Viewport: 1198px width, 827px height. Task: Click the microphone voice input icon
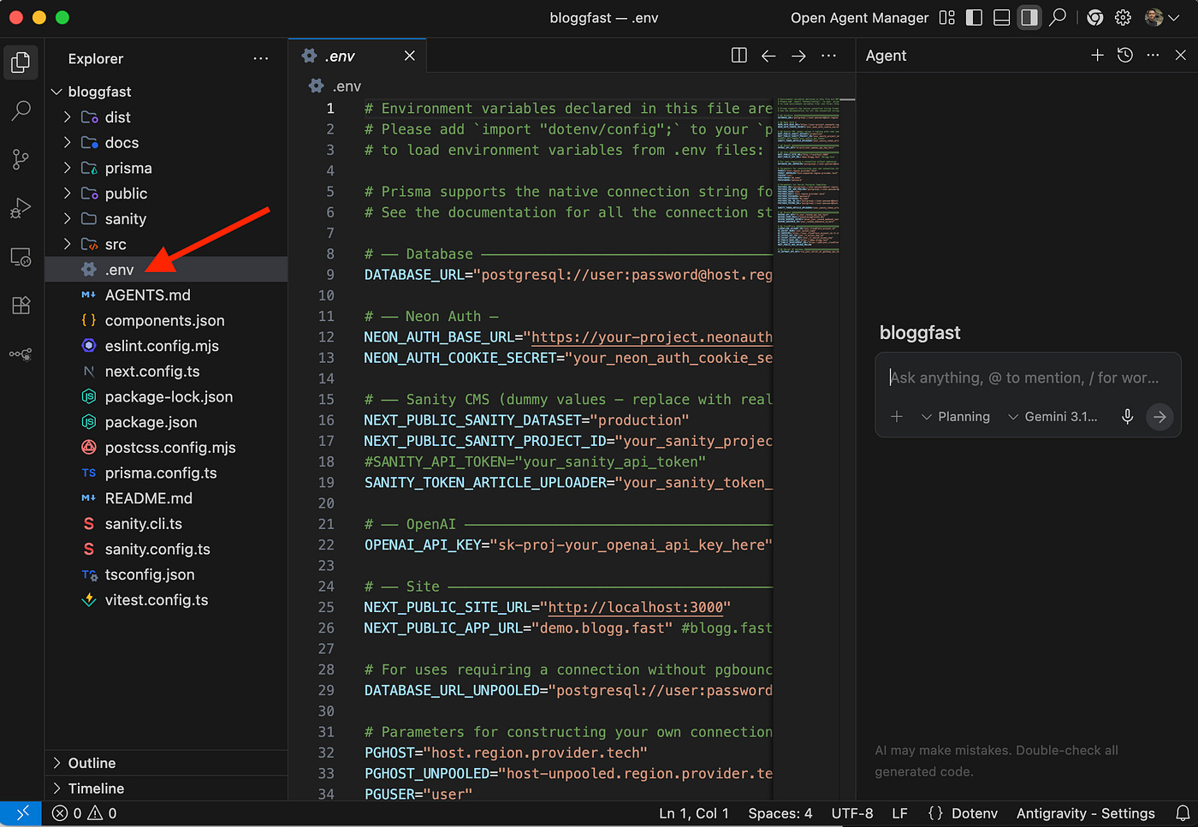(x=1127, y=417)
